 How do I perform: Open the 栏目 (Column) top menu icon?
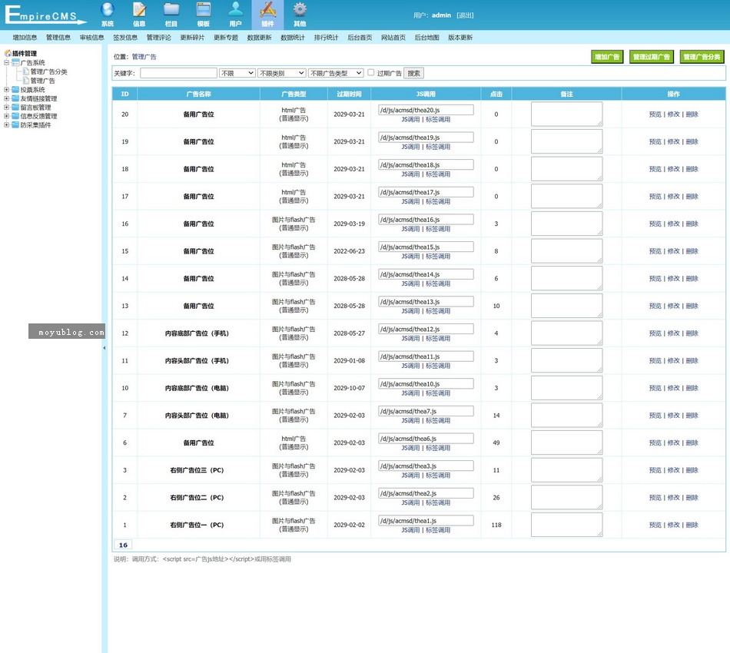(x=171, y=15)
